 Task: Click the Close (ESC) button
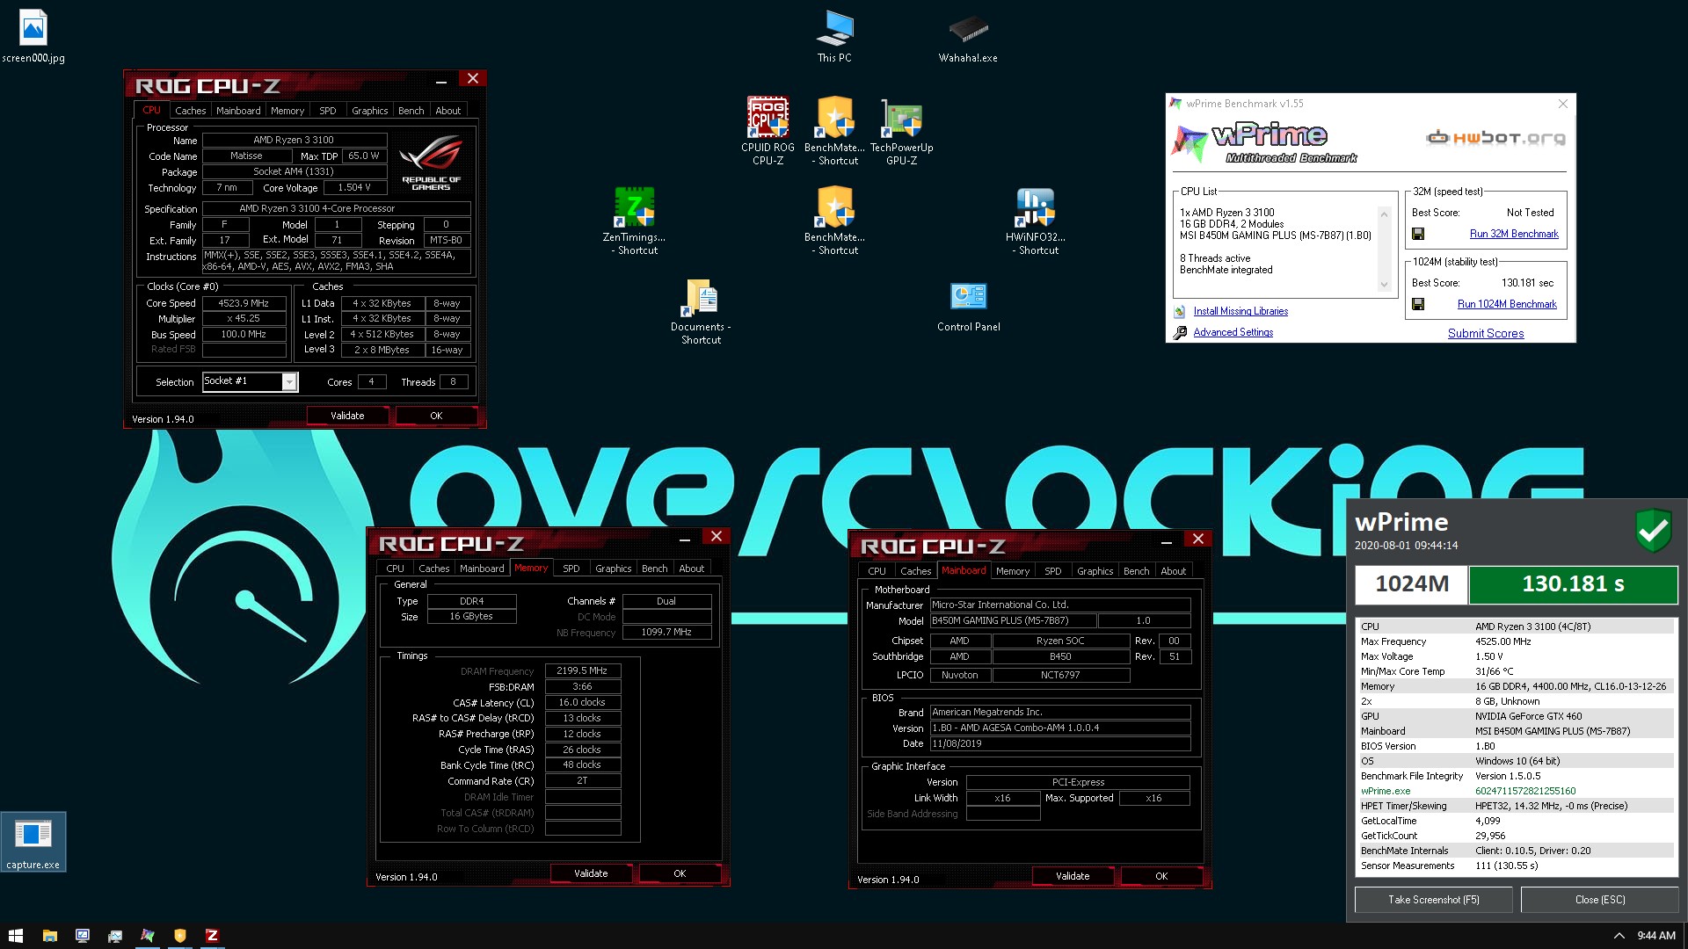[1600, 900]
